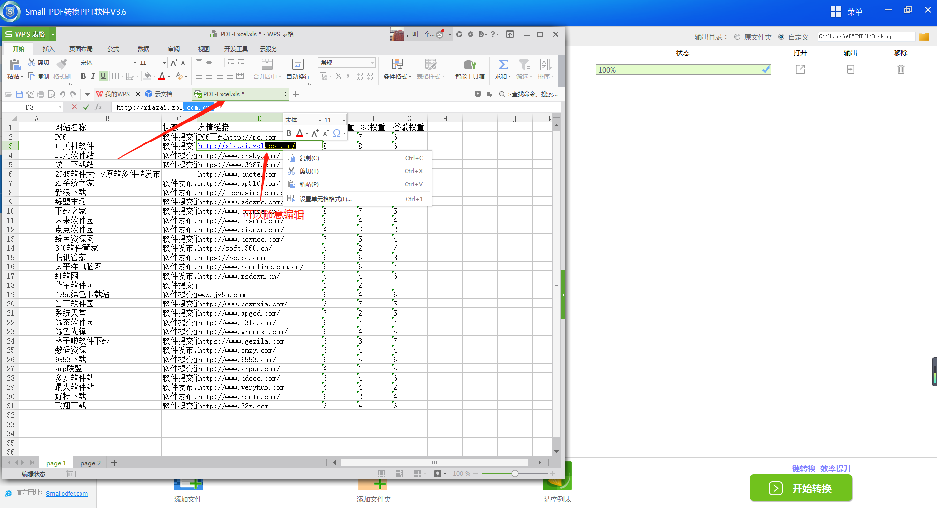Click the Print icon in quick toolbar
Viewport: 937px width, 508px height.
point(41,94)
